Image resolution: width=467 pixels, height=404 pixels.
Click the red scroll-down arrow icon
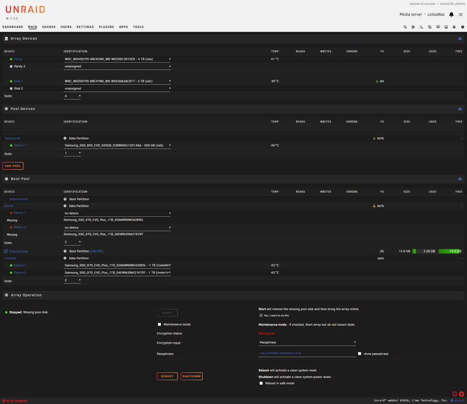tap(461, 394)
